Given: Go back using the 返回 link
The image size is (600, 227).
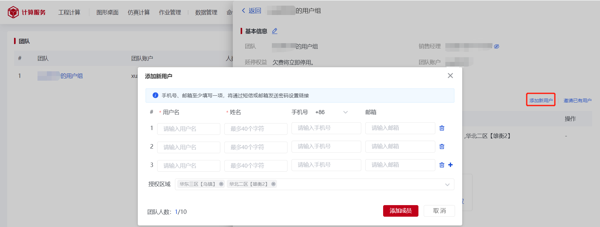Looking at the screenshot, I should 251,11.
